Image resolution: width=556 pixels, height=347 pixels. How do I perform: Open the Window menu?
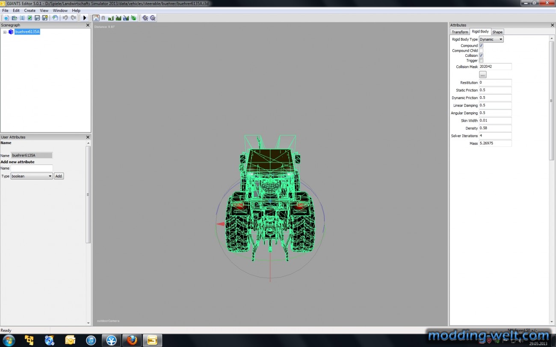click(x=60, y=10)
